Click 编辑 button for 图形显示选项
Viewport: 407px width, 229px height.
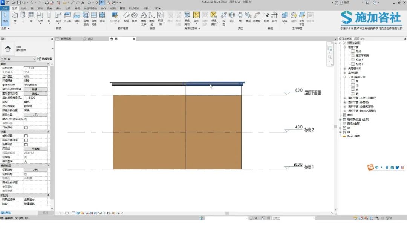35,93
